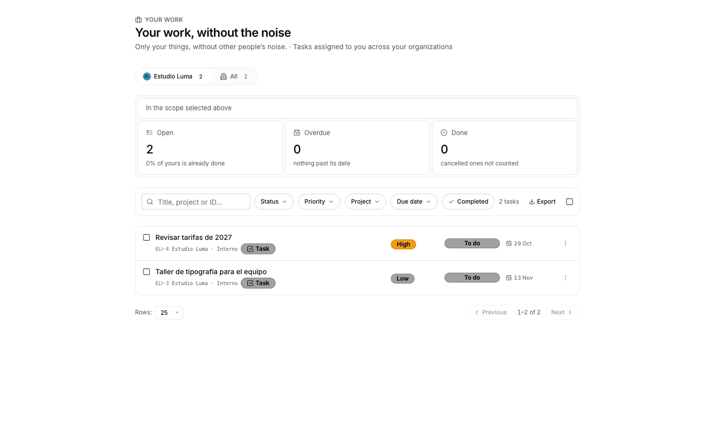Open the Due date filter dropdown
The image size is (715, 447).
coord(414,202)
